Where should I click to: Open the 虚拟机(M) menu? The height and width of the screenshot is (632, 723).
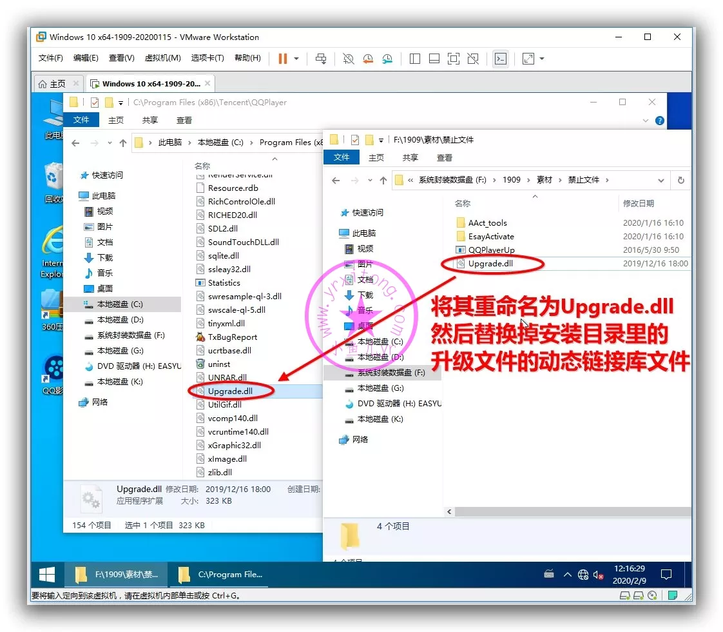162,58
